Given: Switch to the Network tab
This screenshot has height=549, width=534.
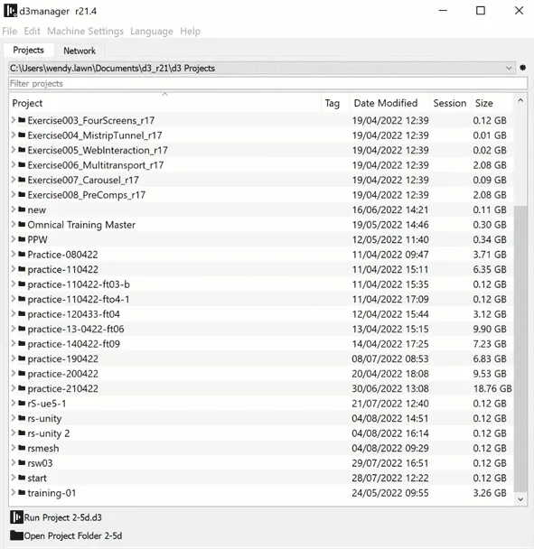Looking at the screenshot, I should [80, 51].
